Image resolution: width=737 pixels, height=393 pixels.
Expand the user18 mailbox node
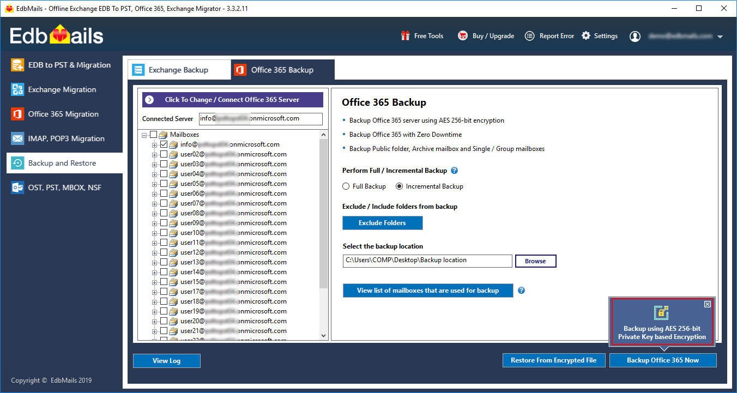coord(155,301)
